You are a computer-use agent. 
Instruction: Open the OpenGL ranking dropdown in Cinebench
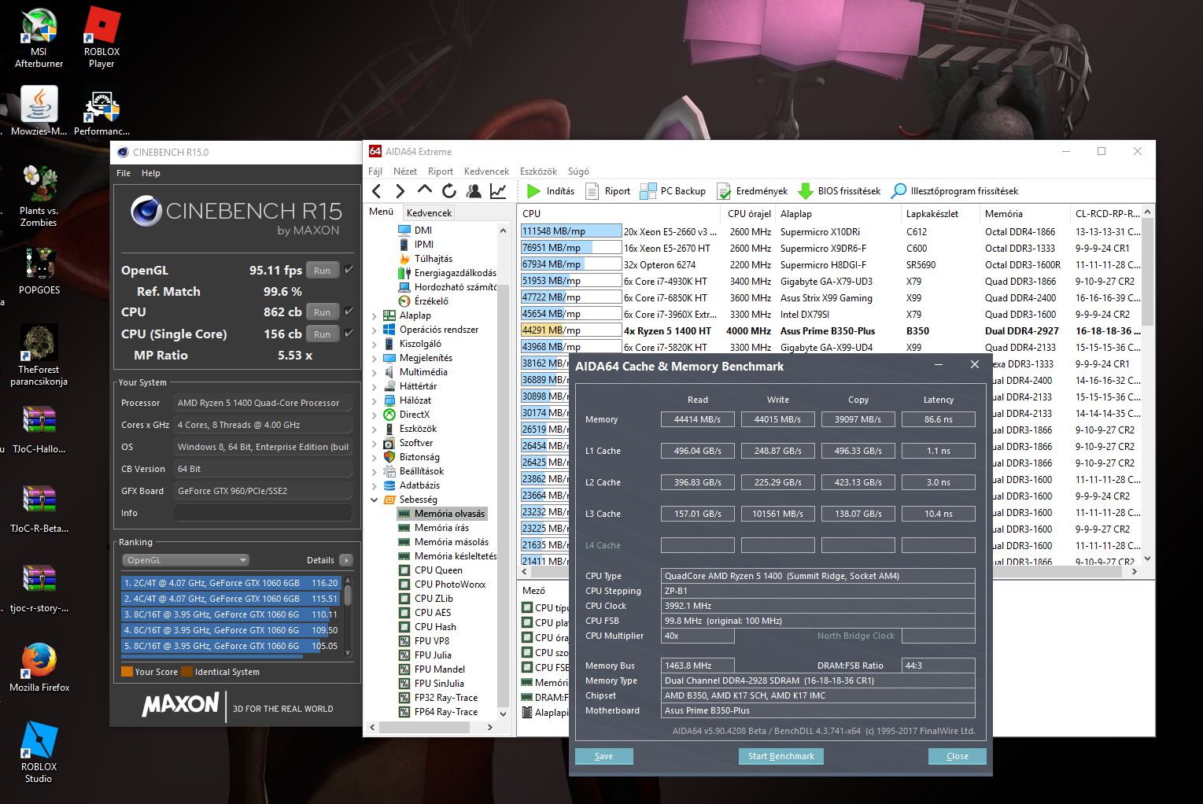click(x=185, y=560)
